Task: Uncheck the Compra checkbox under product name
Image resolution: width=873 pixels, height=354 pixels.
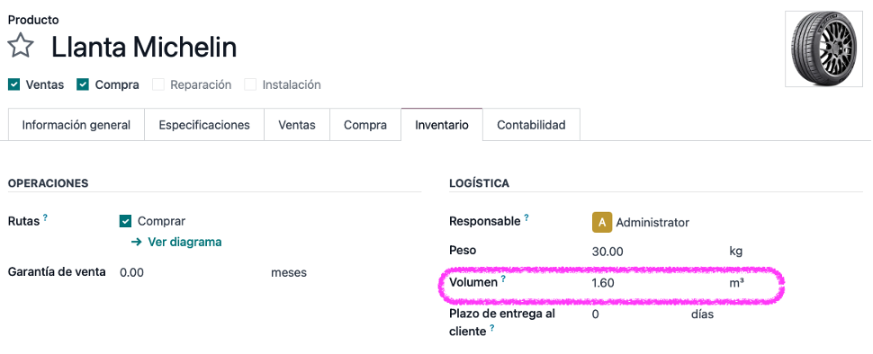Action: coord(83,84)
